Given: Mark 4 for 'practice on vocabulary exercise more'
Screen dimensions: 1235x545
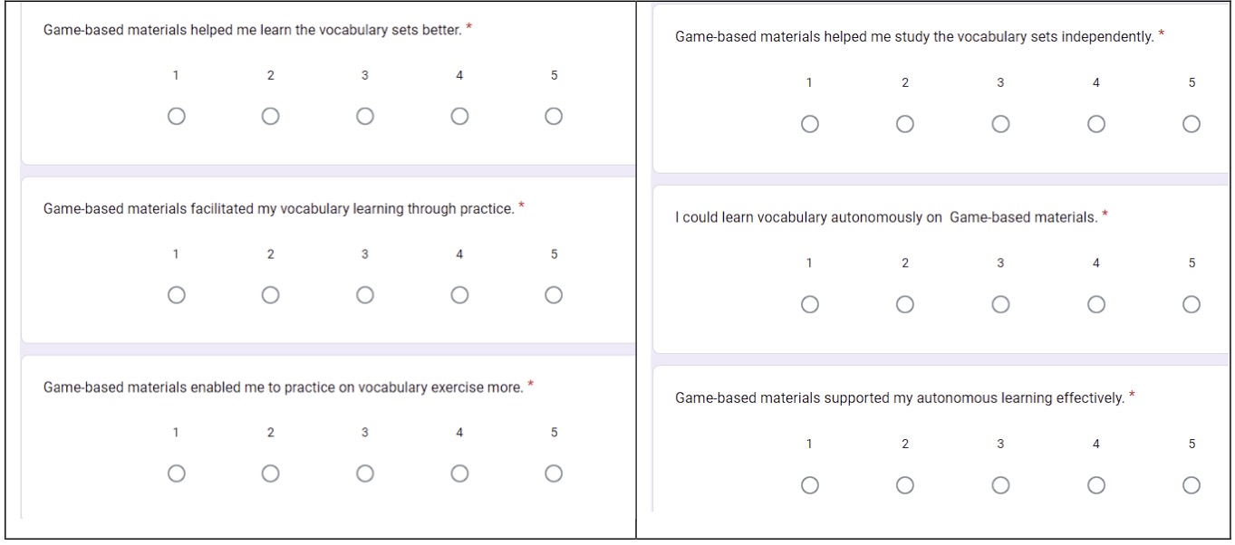Looking at the screenshot, I should point(459,473).
